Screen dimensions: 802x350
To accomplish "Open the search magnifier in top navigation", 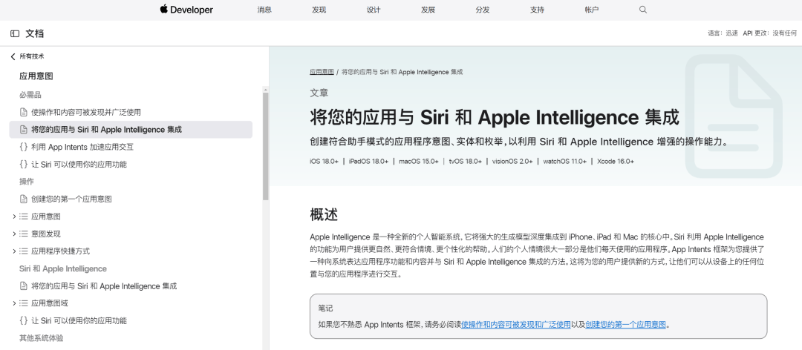I will 643,10.
